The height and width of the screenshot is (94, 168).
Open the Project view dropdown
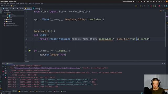[7, 8]
